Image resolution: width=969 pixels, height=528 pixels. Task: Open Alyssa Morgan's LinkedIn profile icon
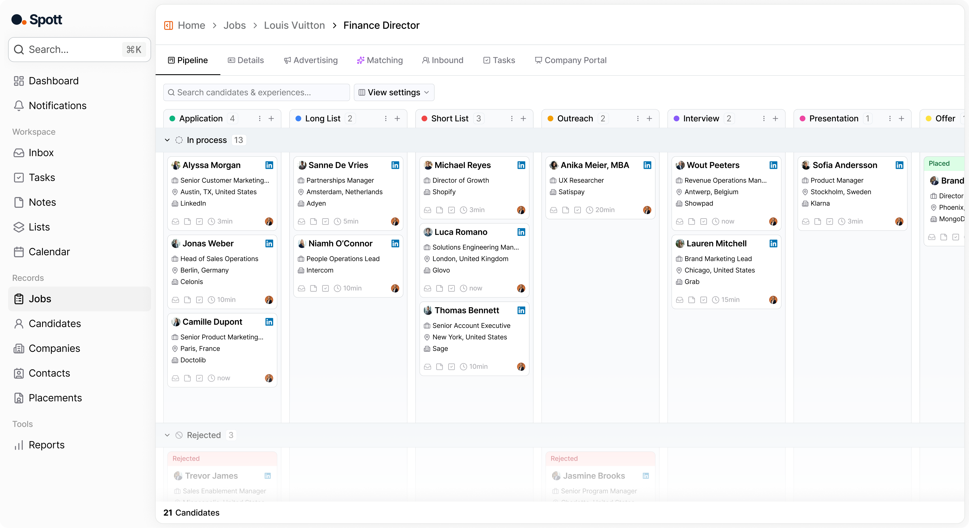[x=269, y=165]
